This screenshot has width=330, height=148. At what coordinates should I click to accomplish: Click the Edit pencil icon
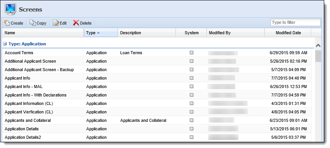(56, 23)
